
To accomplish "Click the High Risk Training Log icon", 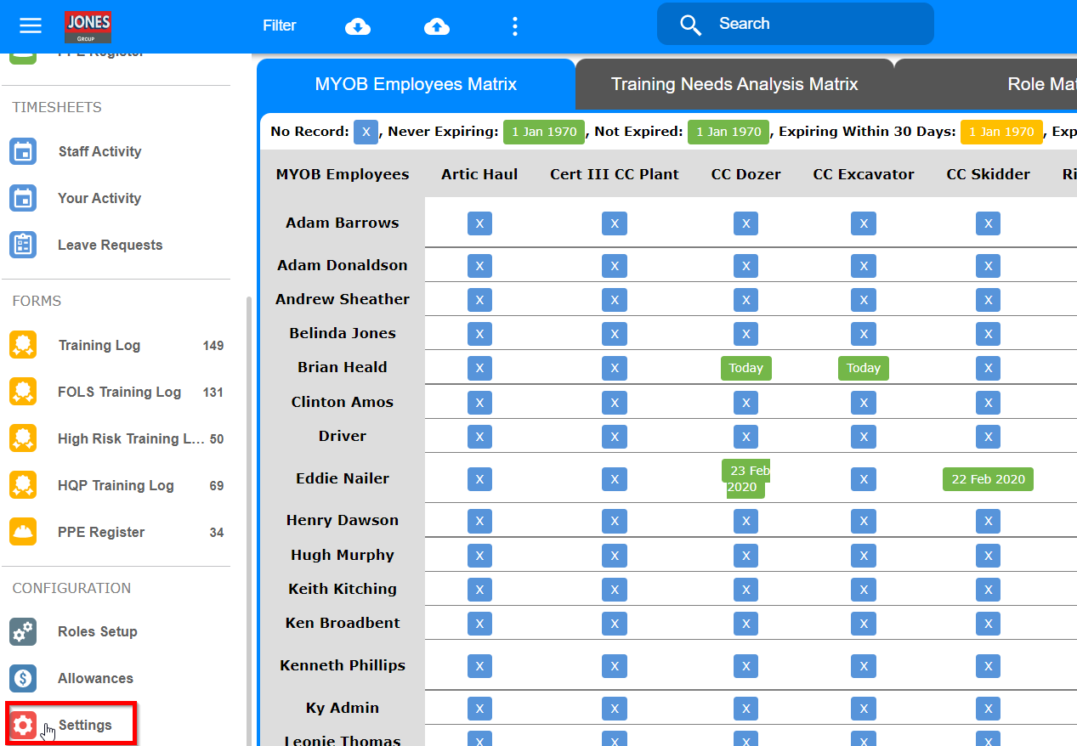I will tap(23, 439).
